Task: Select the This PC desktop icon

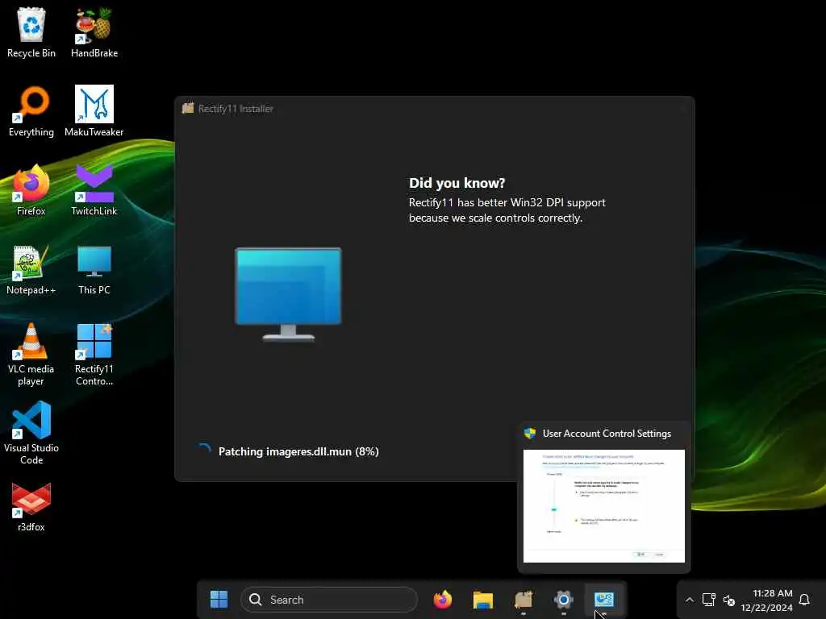Action: (x=94, y=269)
